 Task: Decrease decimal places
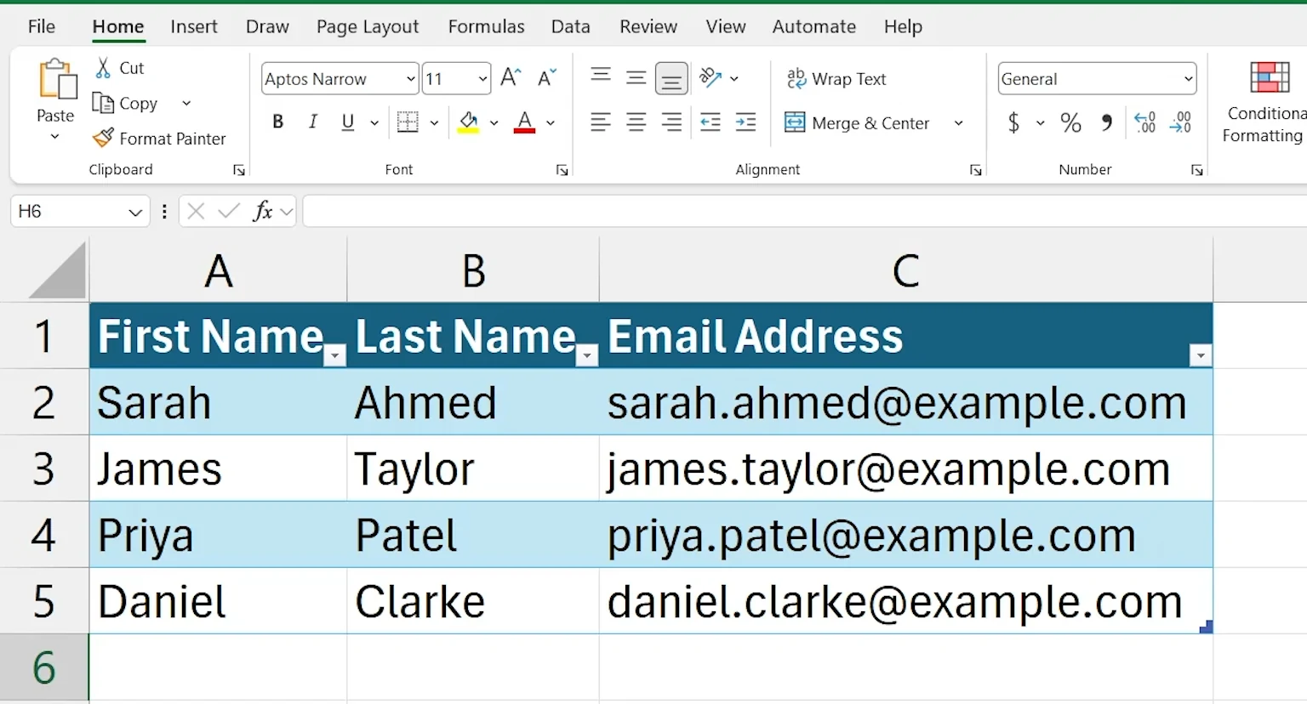1180,123
